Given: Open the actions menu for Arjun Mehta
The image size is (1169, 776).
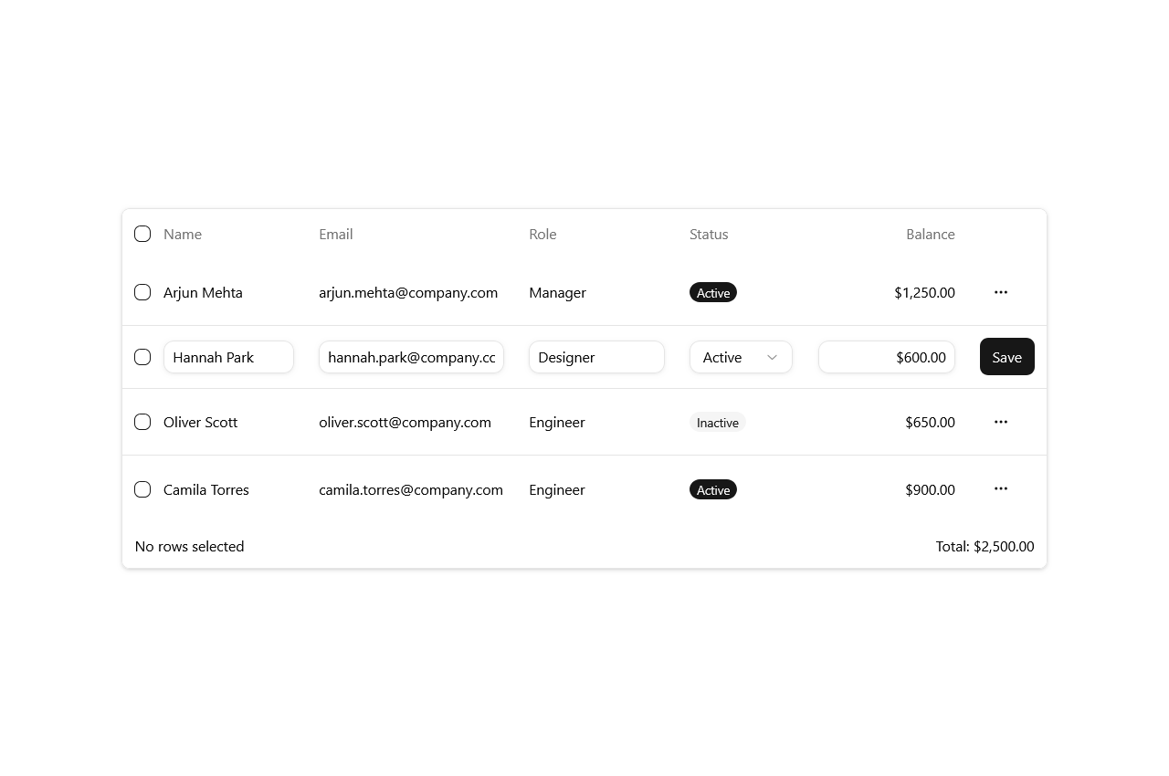Looking at the screenshot, I should coord(1000,292).
